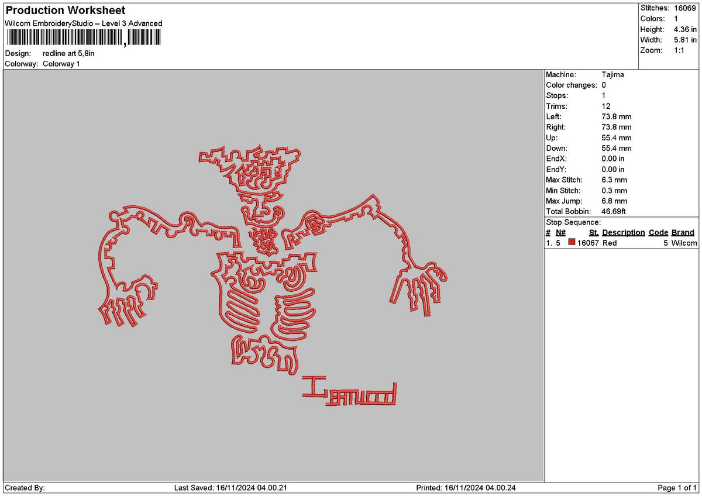Click the Down value 55.4 mm
Image resolution: width=702 pixels, height=496 pixels.
point(617,149)
